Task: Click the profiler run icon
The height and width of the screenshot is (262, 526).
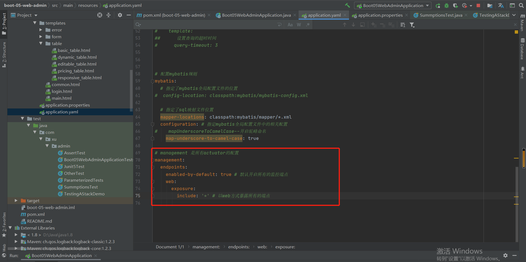Action: point(464,5)
